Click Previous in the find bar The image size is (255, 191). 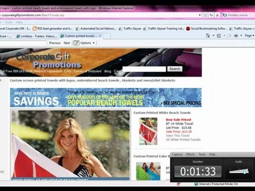tap(55, 43)
